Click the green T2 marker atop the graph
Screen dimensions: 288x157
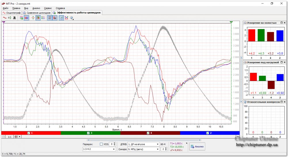click(x=231, y=22)
